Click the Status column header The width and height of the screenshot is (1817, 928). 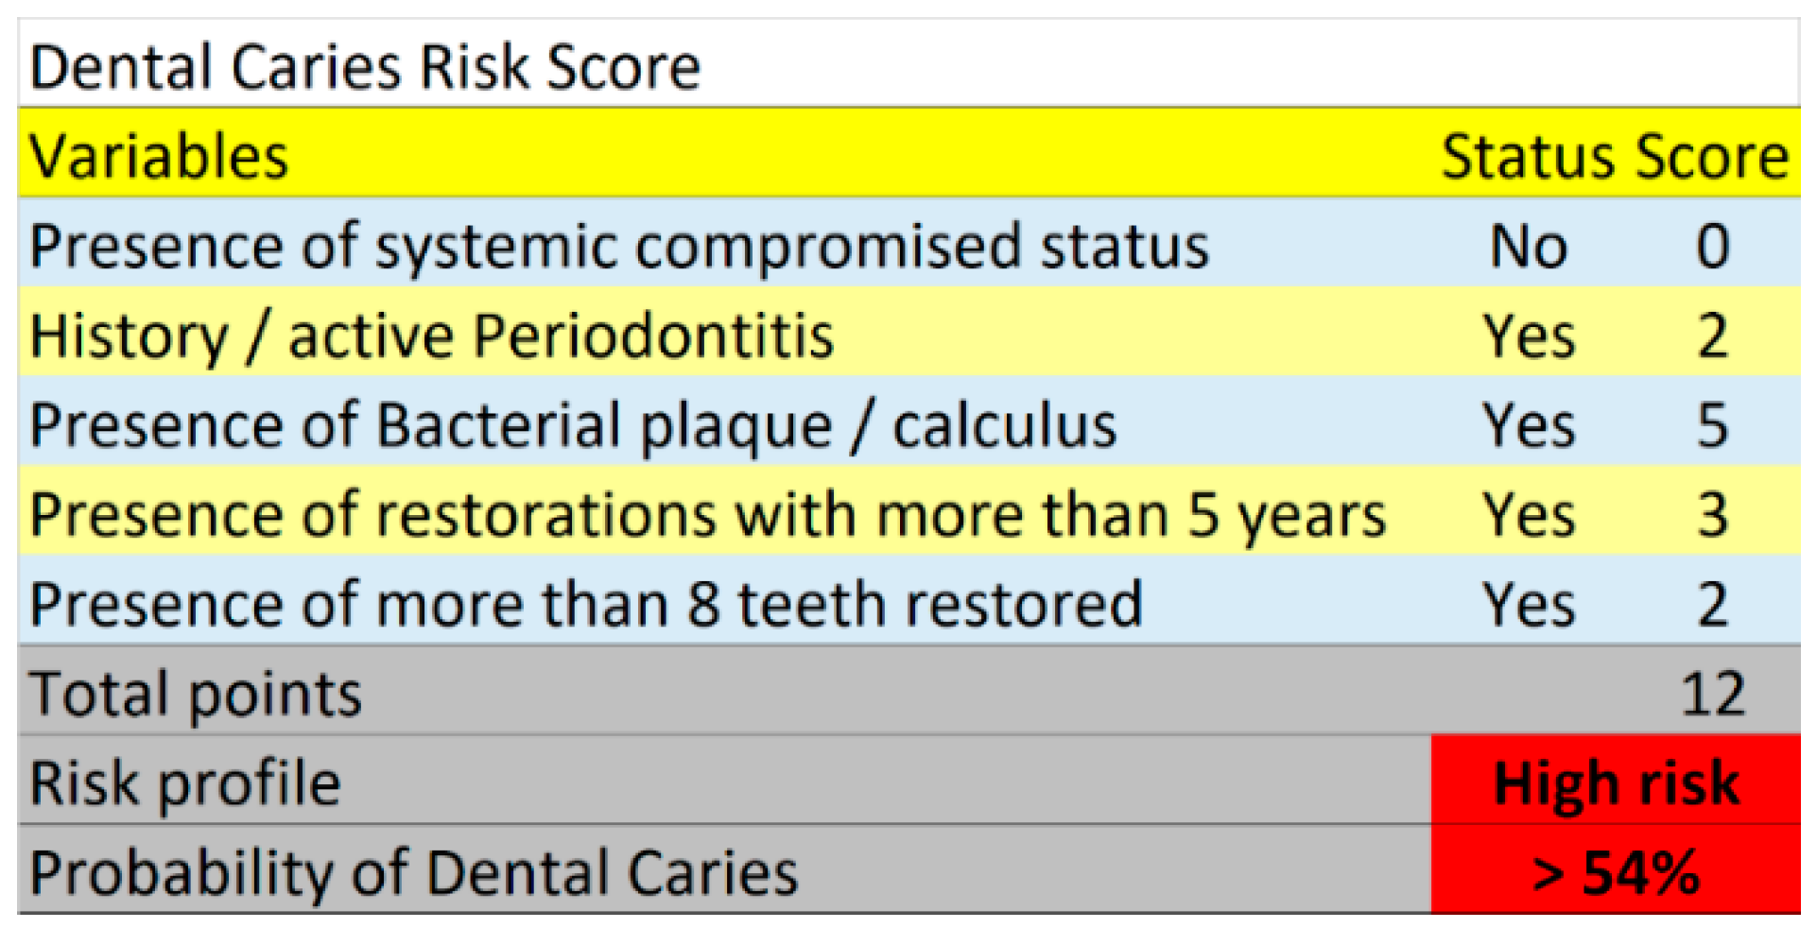(1528, 156)
